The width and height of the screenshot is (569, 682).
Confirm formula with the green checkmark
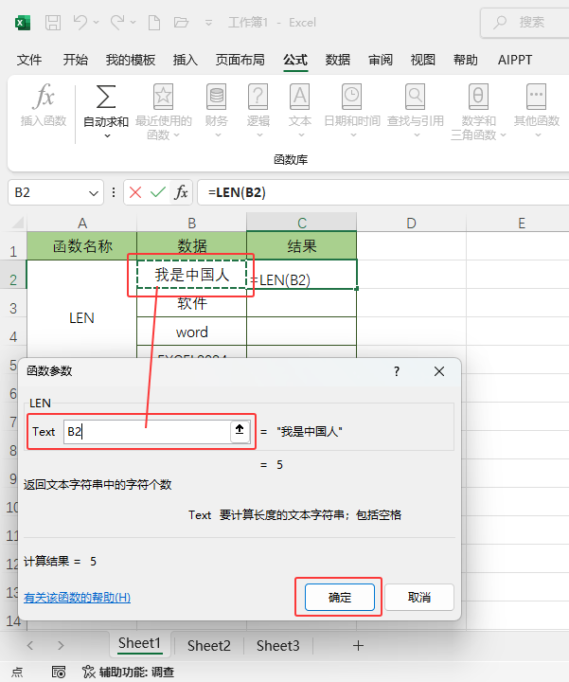click(x=158, y=192)
